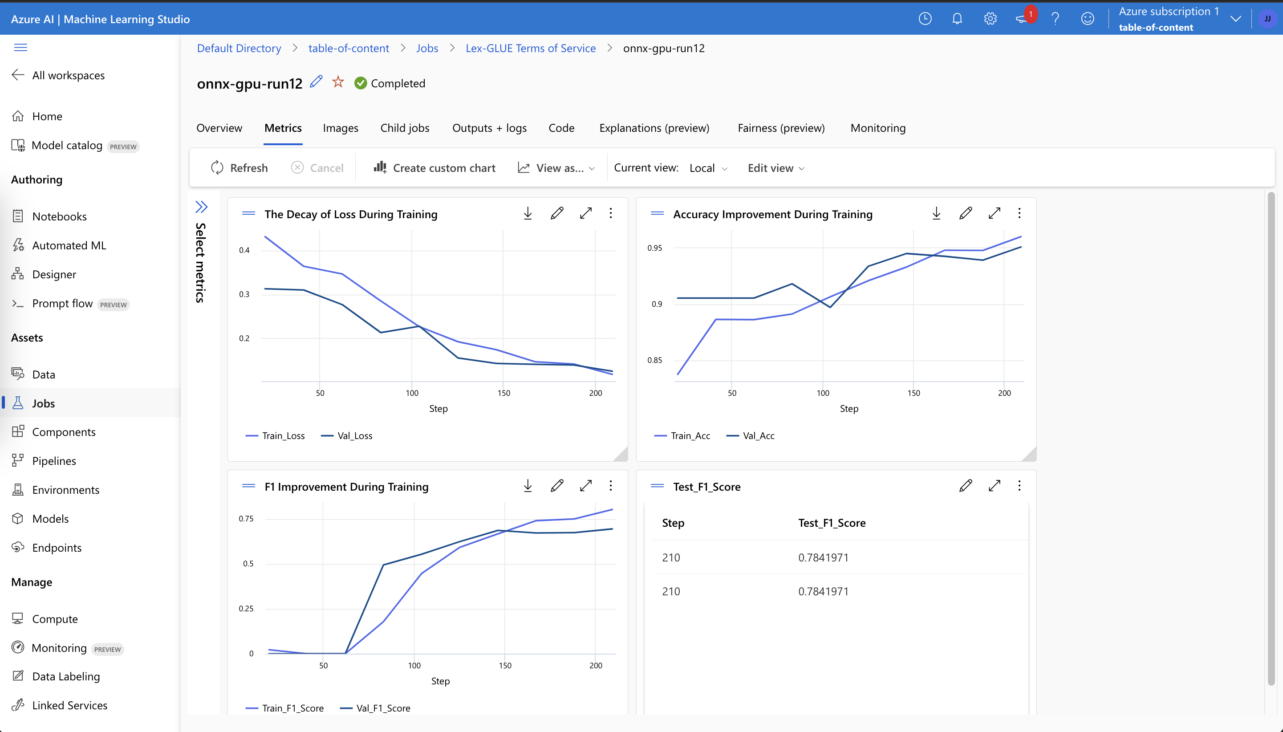Image resolution: width=1283 pixels, height=732 pixels.
Task: Expand F1 Improvement chart to fullscreen
Action: point(585,486)
